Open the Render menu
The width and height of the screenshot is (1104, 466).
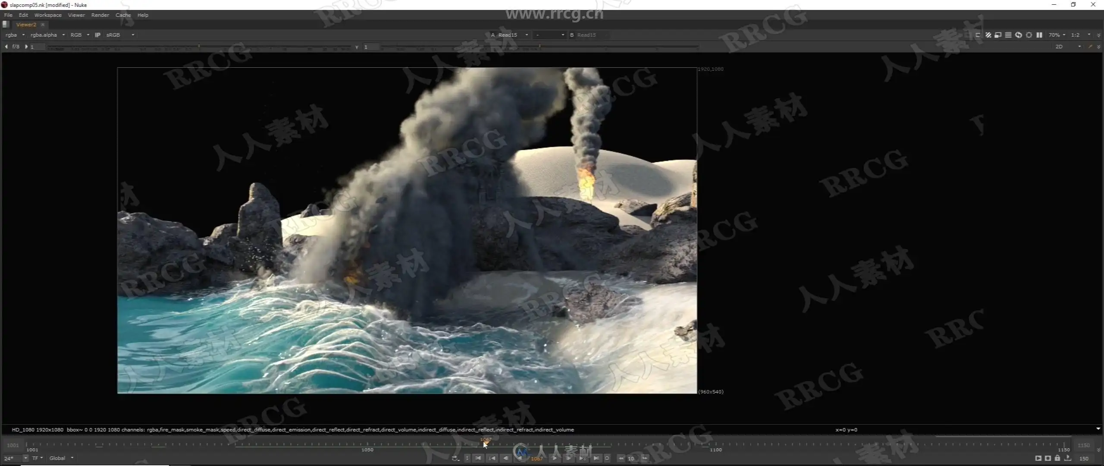(100, 15)
